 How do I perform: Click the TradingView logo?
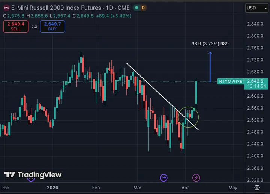pos(33,175)
